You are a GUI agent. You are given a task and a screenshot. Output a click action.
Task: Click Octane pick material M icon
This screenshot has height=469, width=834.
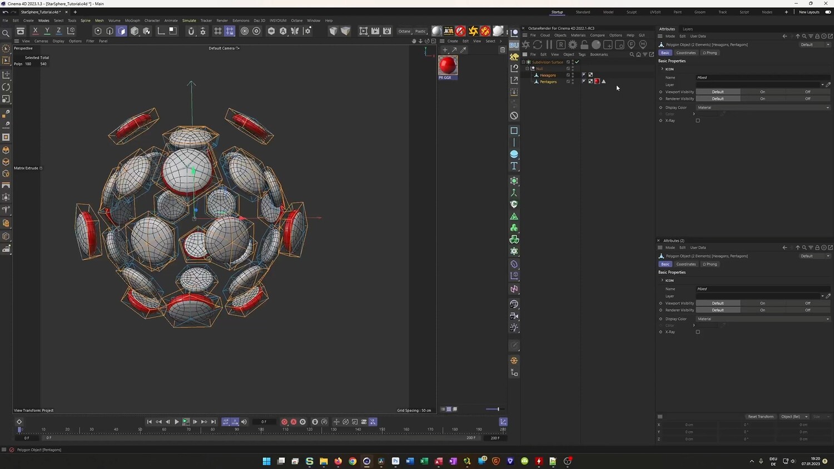[643, 44]
